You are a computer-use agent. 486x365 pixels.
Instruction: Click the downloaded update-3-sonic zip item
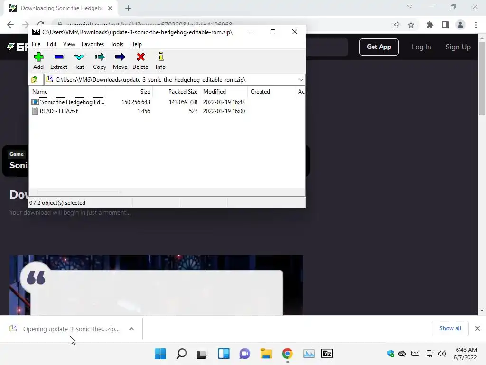coord(65,329)
